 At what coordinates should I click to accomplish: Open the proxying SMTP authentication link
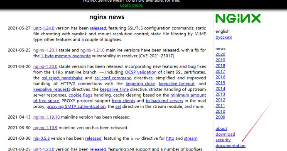(x=76, y=107)
